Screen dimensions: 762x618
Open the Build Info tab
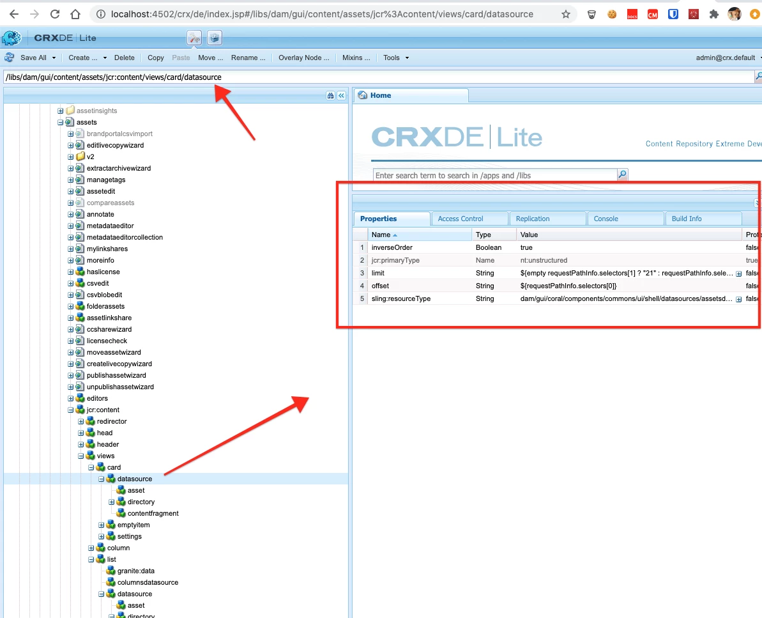pyautogui.click(x=703, y=219)
